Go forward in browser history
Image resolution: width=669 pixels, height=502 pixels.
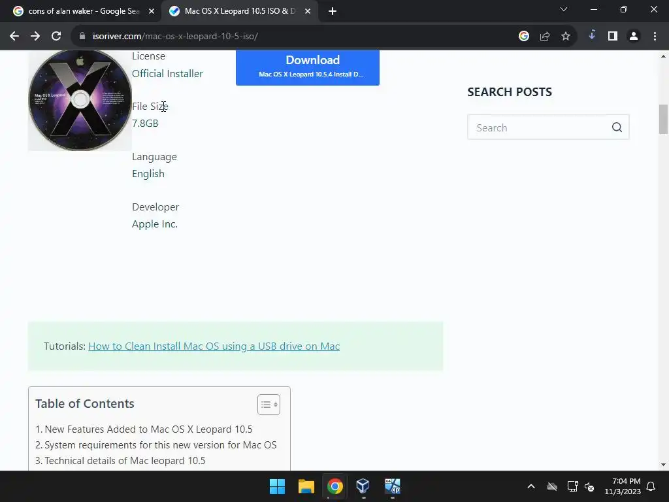(35, 37)
